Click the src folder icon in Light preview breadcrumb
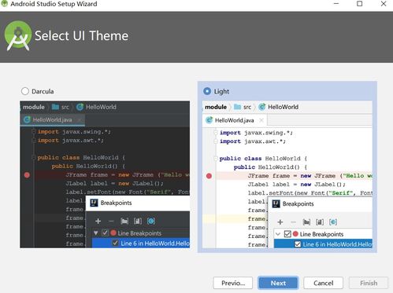 click(x=237, y=107)
